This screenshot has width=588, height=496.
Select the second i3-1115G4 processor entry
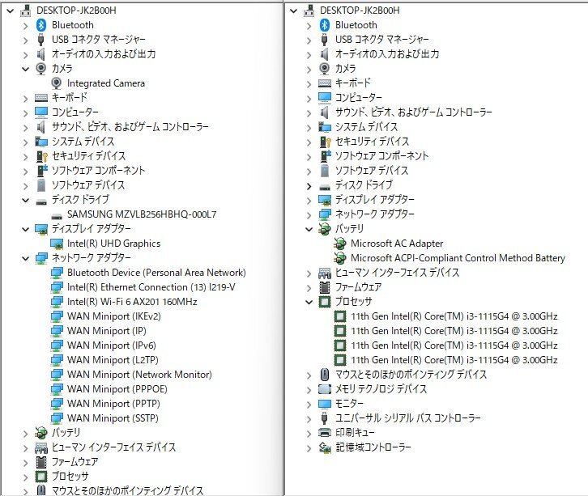click(454, 331)
